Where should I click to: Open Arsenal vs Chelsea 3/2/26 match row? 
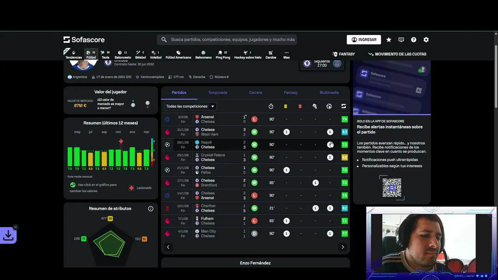(x=256, y=119)
